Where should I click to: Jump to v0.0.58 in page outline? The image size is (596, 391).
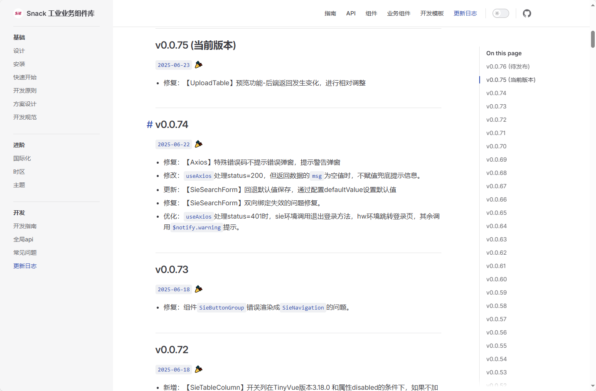(496, 306)
